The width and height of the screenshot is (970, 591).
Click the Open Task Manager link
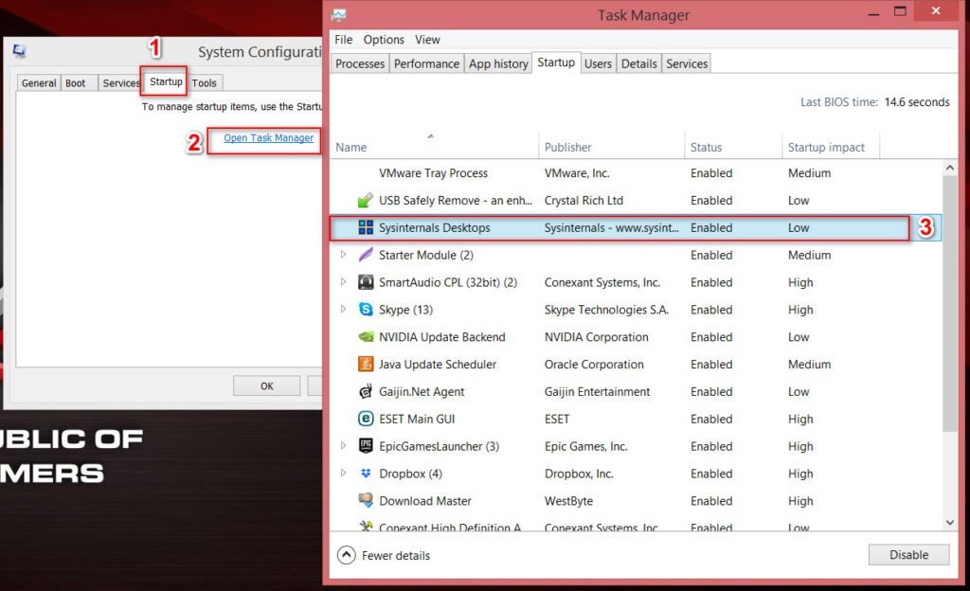point(268,138)
